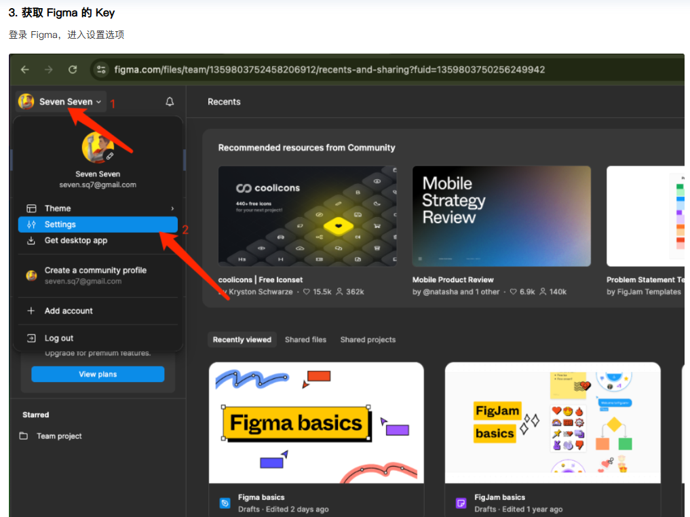The image size is (690, 517).
Task: Like Mobile Product Review heart icon
Action: point(513,292)
